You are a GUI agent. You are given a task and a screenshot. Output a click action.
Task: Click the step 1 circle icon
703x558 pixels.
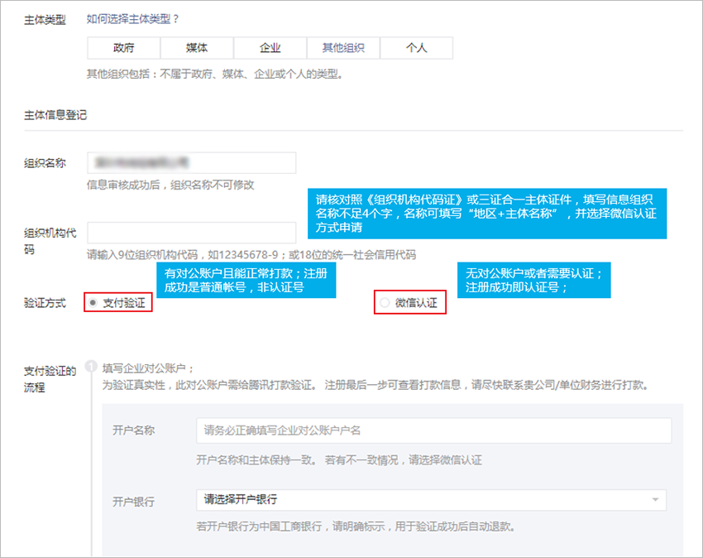tap(93, 366)
